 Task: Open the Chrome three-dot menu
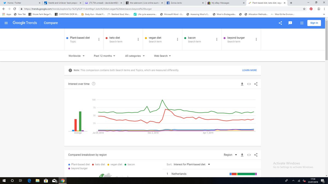pos(325,9)
